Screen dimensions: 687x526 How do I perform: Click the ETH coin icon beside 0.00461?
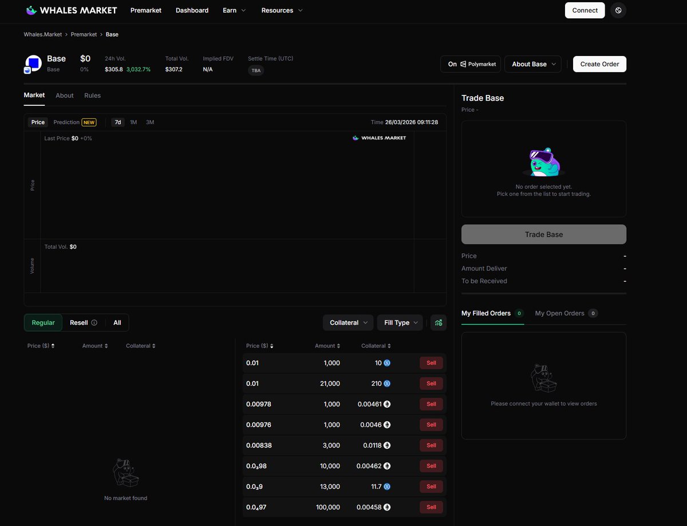(387, 404)
